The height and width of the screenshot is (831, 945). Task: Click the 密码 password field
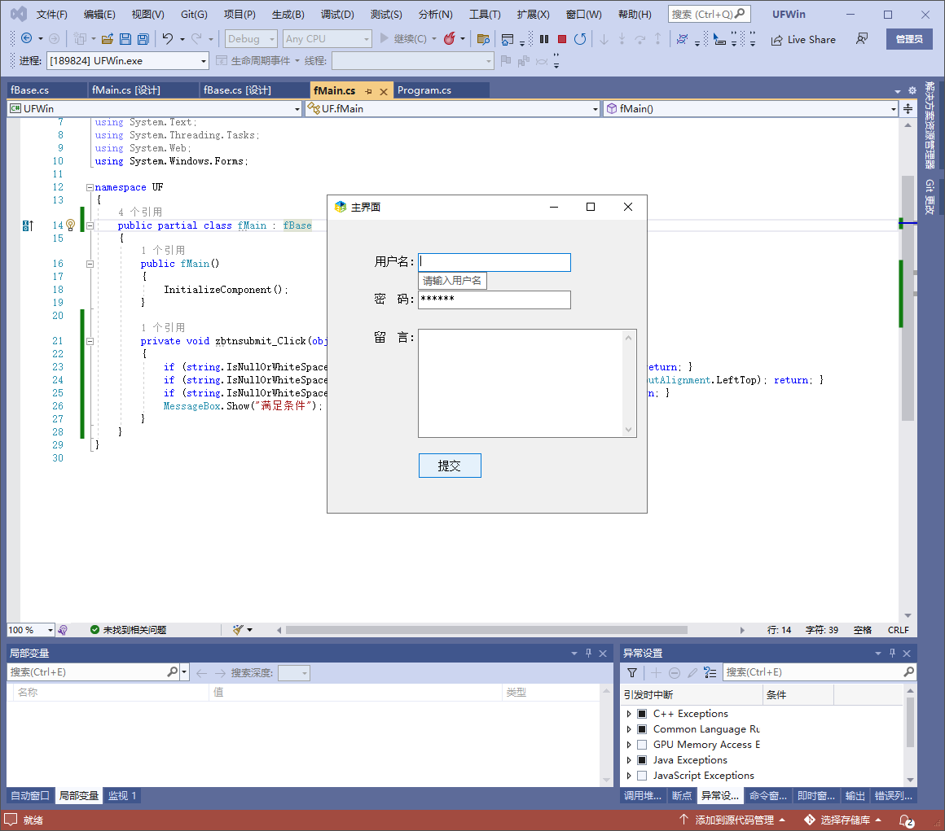coord(494,300)
